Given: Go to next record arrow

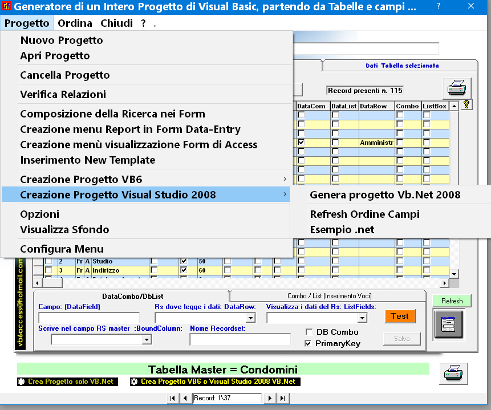Looking at the screenshot, I should [x=270, y=398].
